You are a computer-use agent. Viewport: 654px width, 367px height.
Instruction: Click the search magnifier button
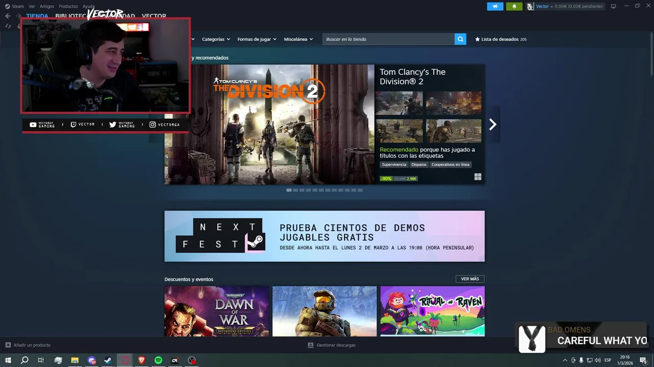pyautogui.click(x=460, y=39)
